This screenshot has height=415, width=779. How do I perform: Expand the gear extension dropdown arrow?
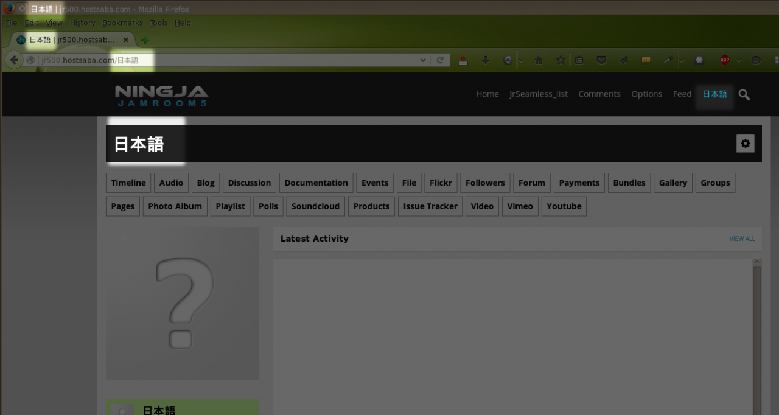pos(521,60)
